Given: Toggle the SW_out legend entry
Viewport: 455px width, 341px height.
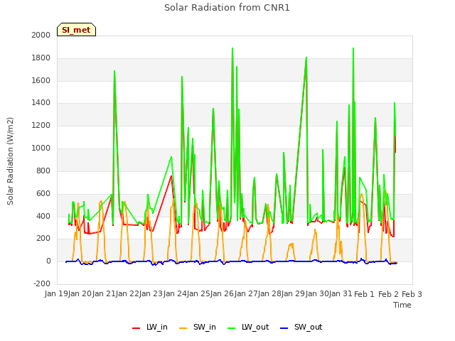Looking at the screenshot, I should pyautogui.click(x=301, y=327).
